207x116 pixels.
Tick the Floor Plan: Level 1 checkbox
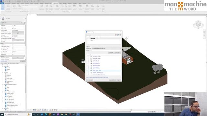(x=88, y=57)
